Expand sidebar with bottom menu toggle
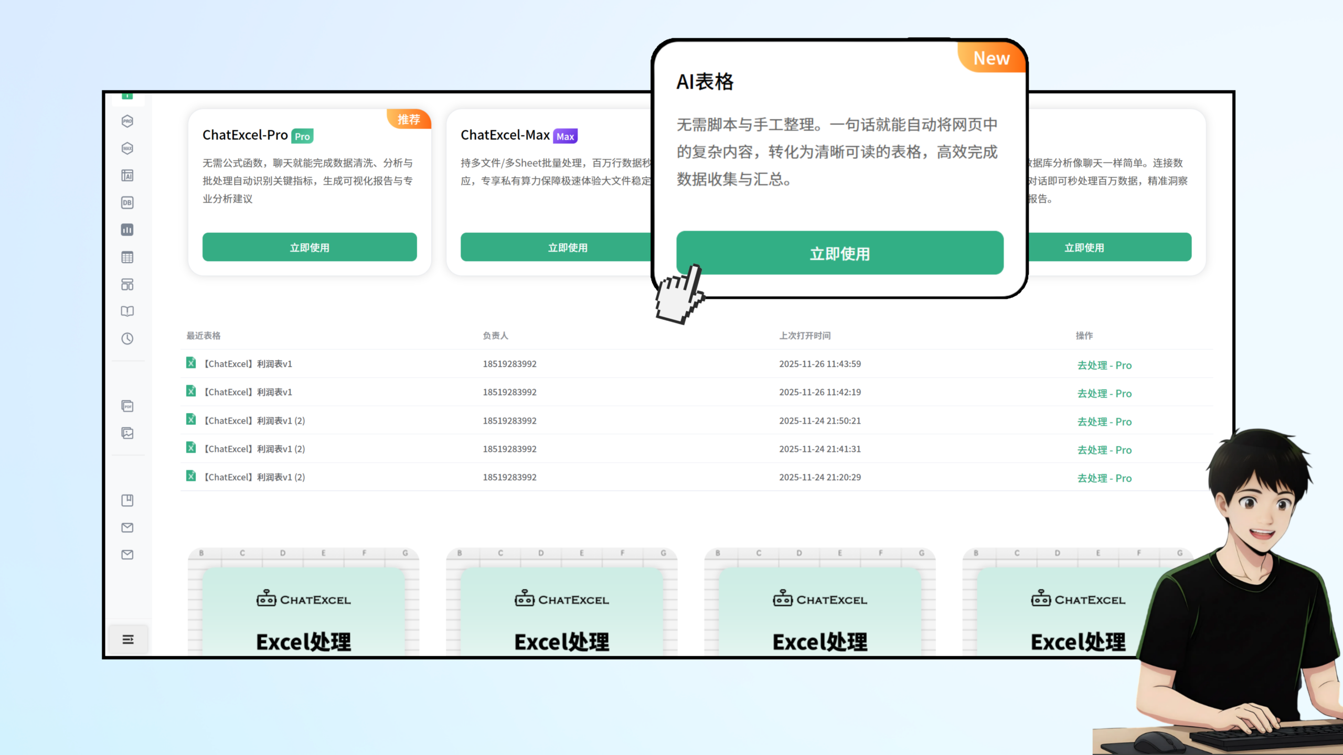The height and width of the screenshot is (755, 1343). pyautogui.click(x=128, y=640)
